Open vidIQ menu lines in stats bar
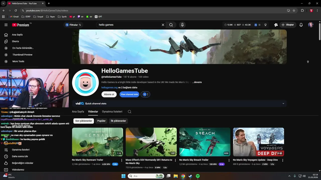The image size is (321, 180). pyautogui.click(x=259, y=25)
